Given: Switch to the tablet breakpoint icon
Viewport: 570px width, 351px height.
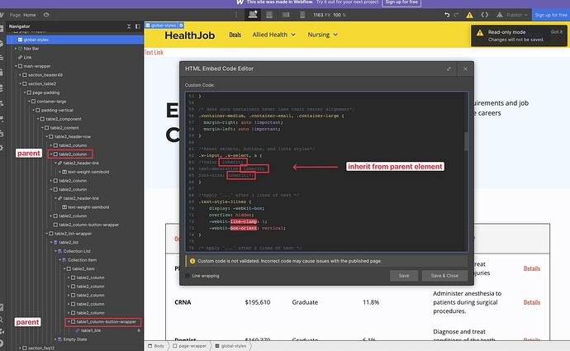Looking at the screenshot, I should tap(269, 15).
